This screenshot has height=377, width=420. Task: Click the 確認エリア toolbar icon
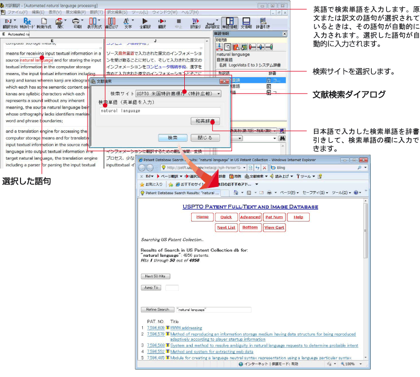click(111, 22)
